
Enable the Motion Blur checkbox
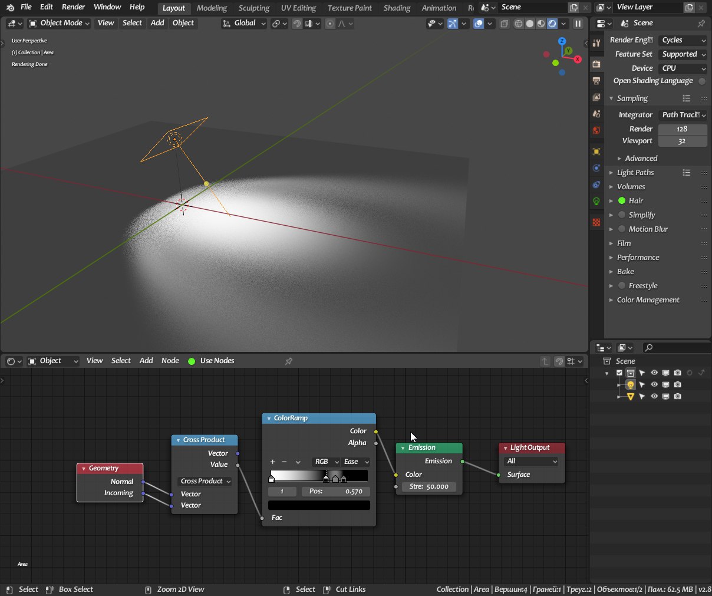622,229
